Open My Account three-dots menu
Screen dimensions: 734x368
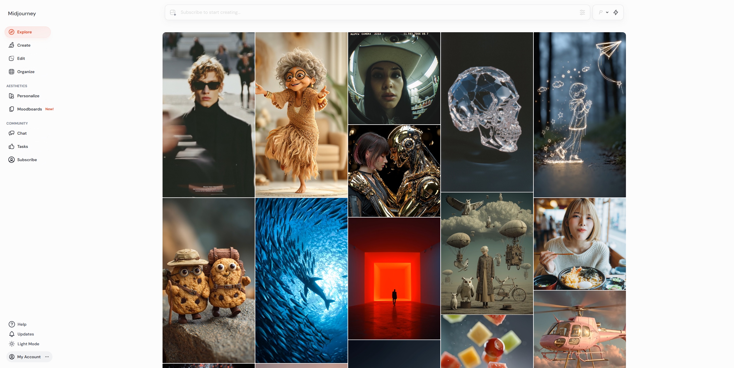(x=47, y=357)
